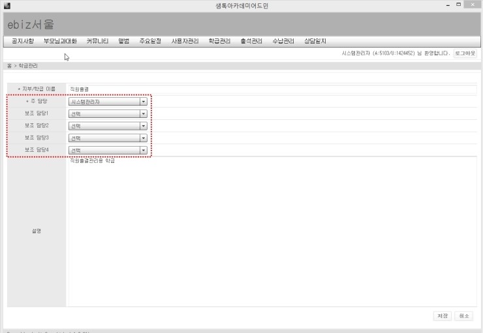
Task: Open the 상담일지 menu
Action: pyautogui.click(x=315, y=41)
